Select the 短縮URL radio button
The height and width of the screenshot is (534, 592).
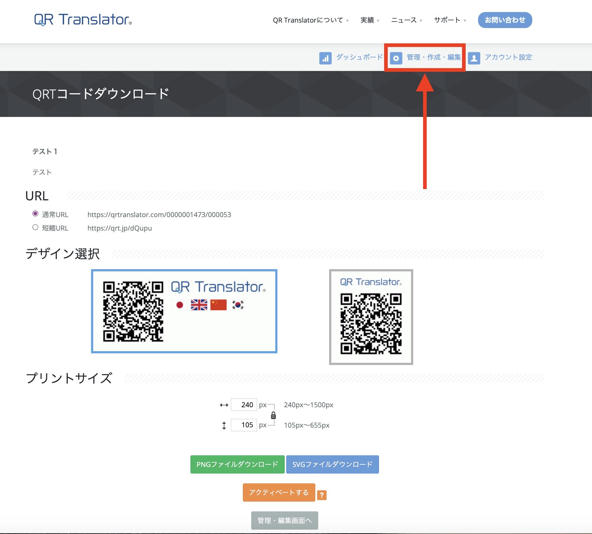pyautogui.click(x=35, y=227)
